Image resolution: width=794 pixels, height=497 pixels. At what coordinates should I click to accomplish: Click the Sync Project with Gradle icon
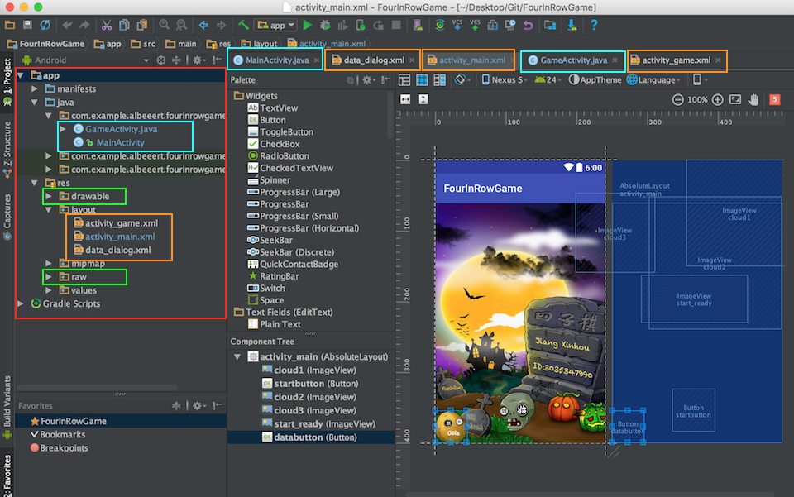click(439, 25)
